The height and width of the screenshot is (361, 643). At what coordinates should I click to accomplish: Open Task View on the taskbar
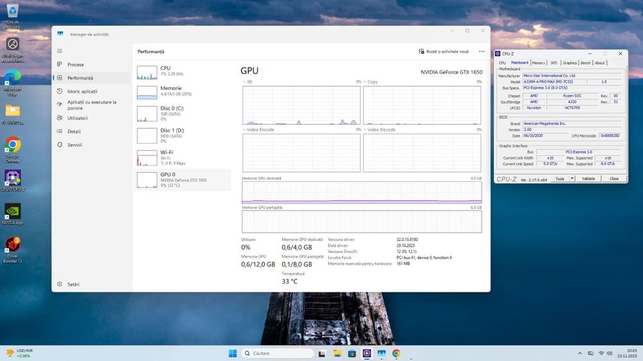click(x=322, y=353)
